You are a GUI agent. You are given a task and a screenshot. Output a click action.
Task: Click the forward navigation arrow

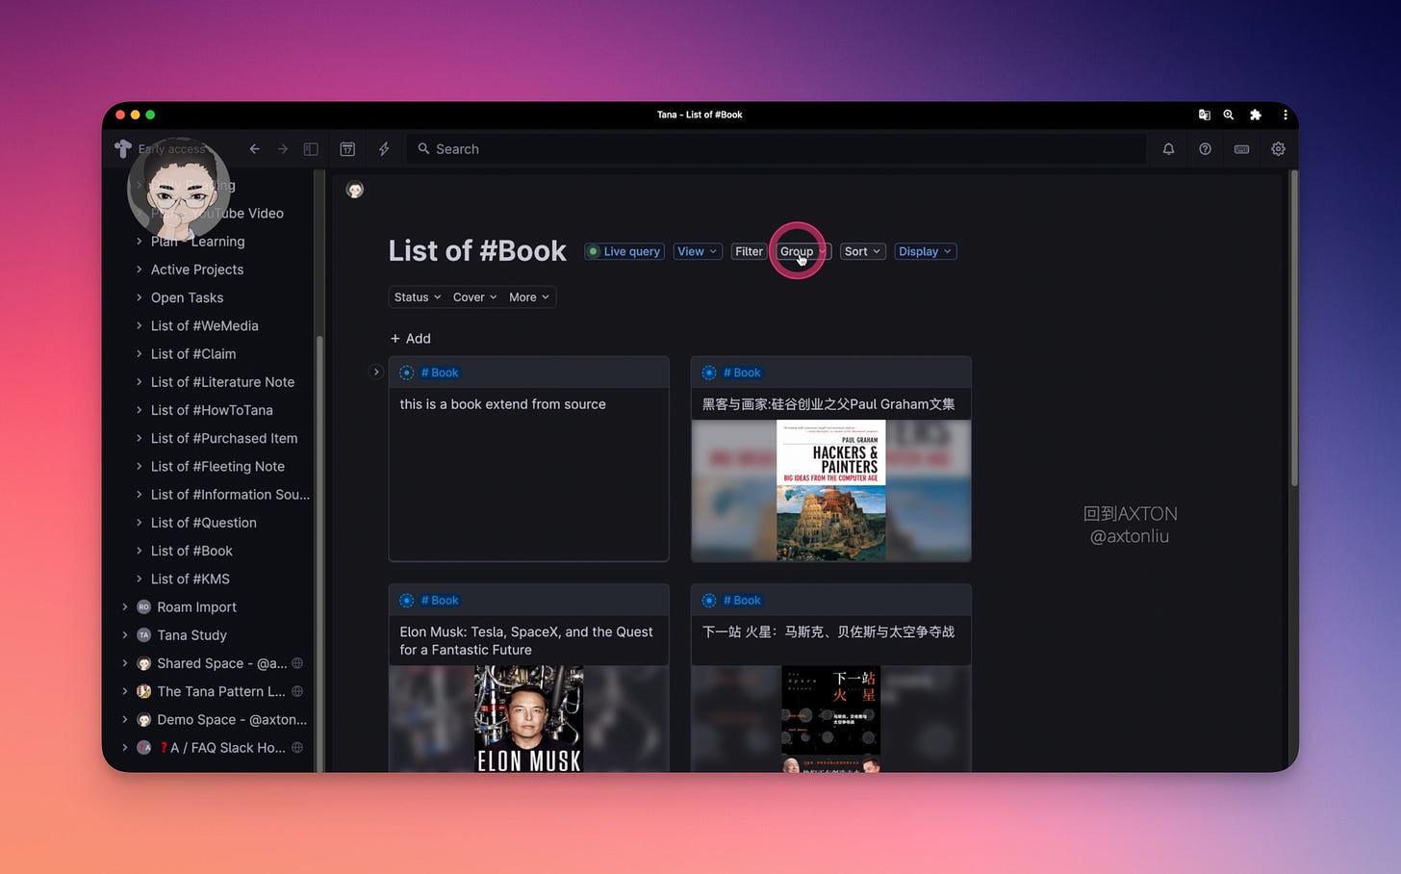pos(282,149)
